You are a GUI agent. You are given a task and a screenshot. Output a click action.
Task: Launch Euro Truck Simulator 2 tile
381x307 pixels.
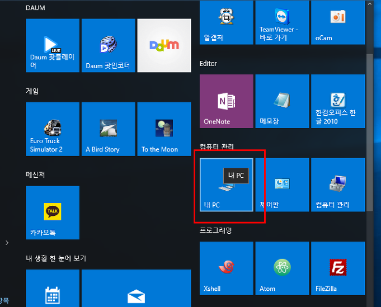[53, 129]
